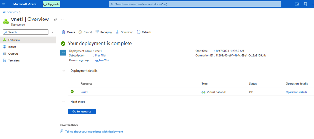
Task: Pin the vnet1 deployment to dashboard
Action: (55, 20)
